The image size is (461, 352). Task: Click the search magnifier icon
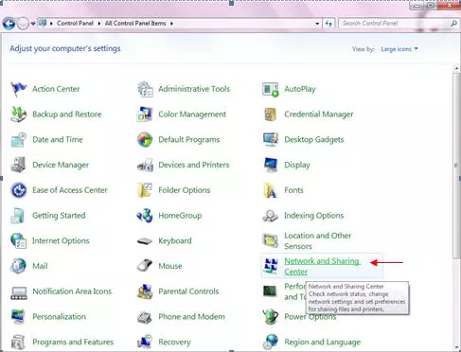point(453,24)
